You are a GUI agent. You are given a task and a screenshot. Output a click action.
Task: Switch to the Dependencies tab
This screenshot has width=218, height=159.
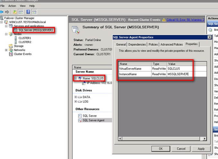pos(137,45)
